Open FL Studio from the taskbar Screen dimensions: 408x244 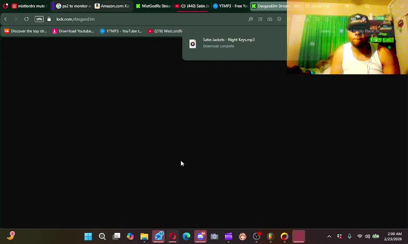(x=270, y=236)
